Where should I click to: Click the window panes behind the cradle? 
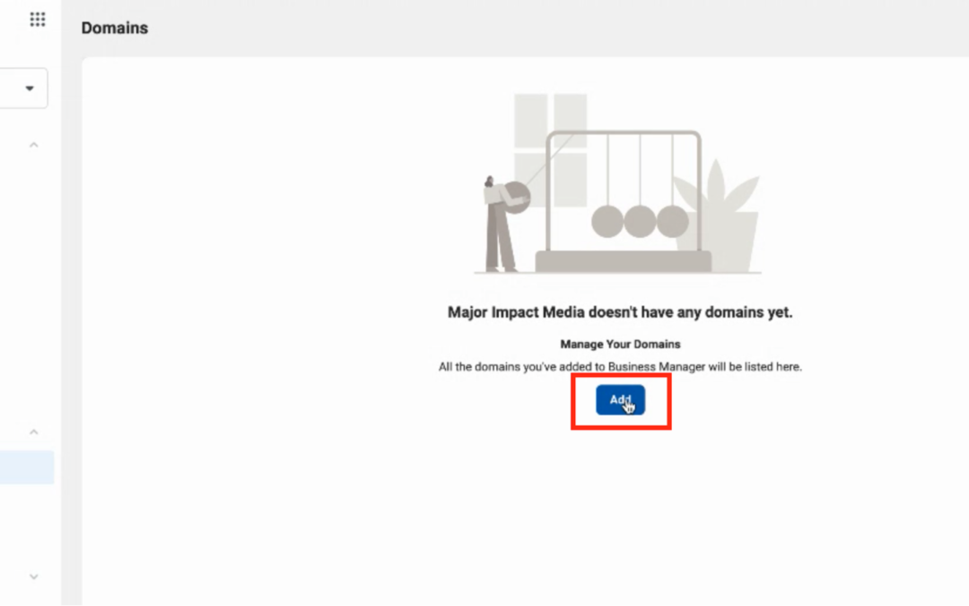550,150
